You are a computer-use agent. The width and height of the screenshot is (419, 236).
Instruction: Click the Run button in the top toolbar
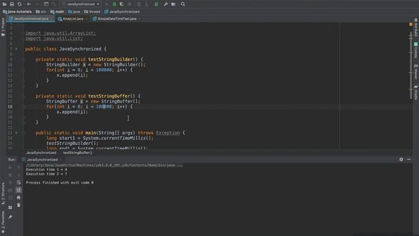click(x=107, y=4)
